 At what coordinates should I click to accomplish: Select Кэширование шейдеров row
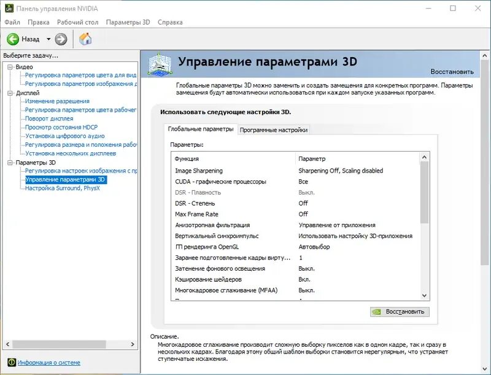coord(295,279)
